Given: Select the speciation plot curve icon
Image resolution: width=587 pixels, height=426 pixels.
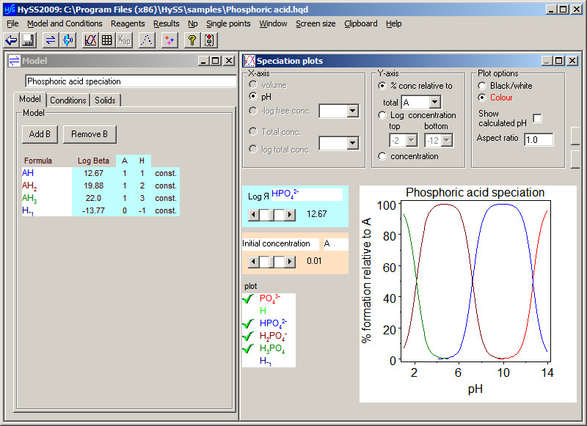Looking at the screenshot, I should [90, 40].
